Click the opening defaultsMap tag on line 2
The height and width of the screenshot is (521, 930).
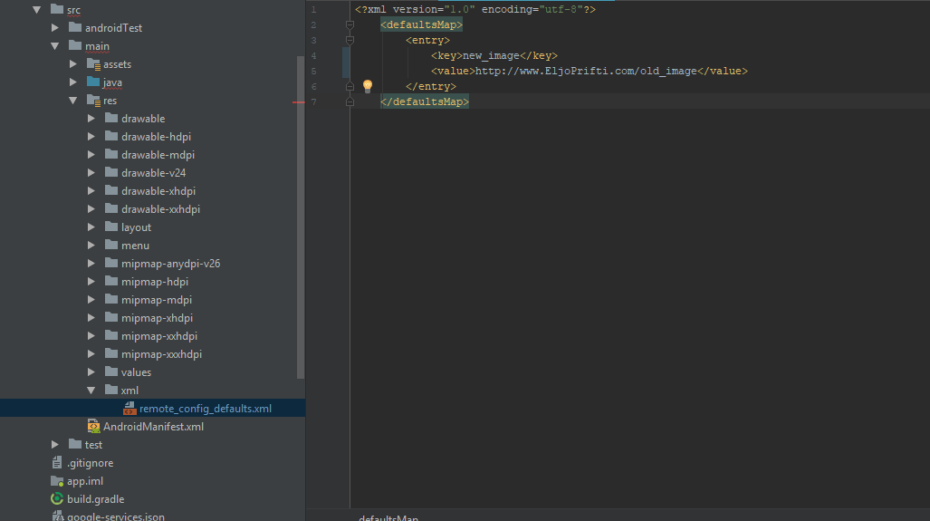pyautogui.click(x=422, y=25)
